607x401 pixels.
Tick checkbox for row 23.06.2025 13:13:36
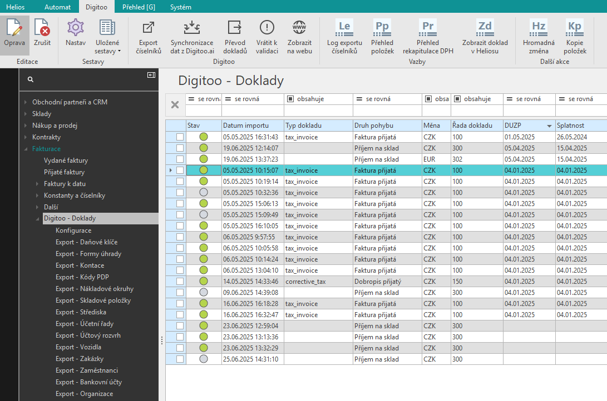(x=180, y=337)
